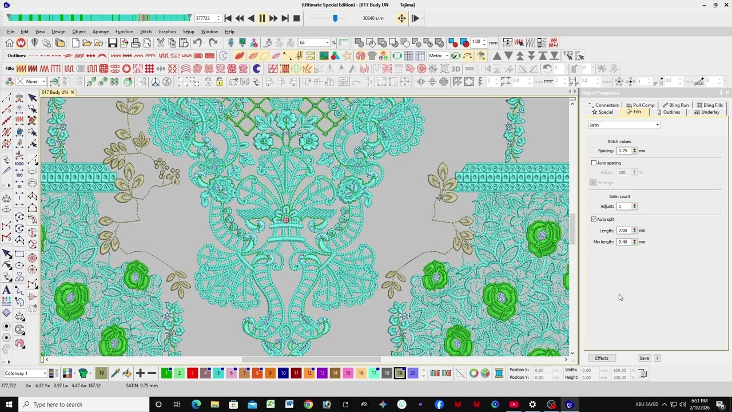Open the Colorway 1 dropdown
This screenshot has width=732, height=412.
[x=25, y=374]
